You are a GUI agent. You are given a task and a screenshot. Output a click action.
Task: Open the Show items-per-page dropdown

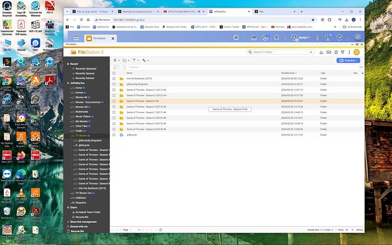[x=349, y=230]
